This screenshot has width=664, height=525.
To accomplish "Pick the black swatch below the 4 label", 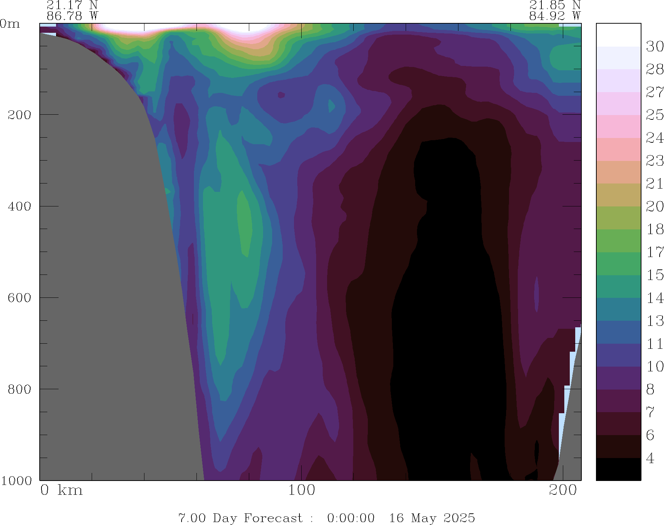I will 619,469.
